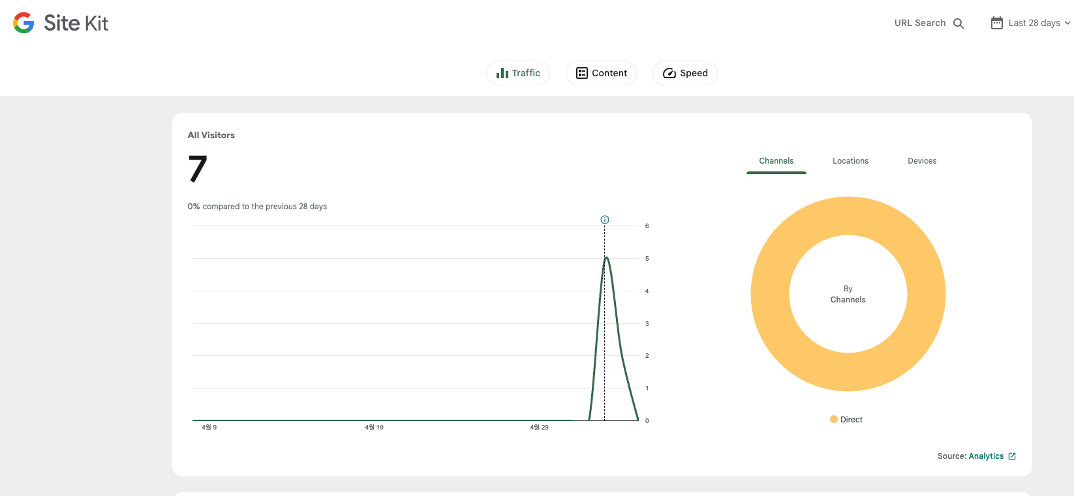The width and height of the screenshot is (1074, 496).
Task: Click the external link icon after Analytics
Action: [1012, 456]
